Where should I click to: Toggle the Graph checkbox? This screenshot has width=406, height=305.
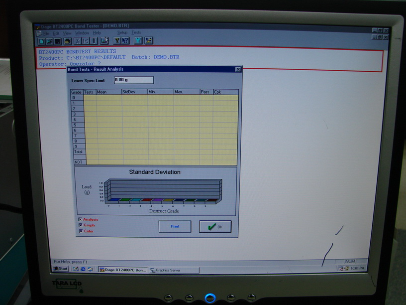80,225
